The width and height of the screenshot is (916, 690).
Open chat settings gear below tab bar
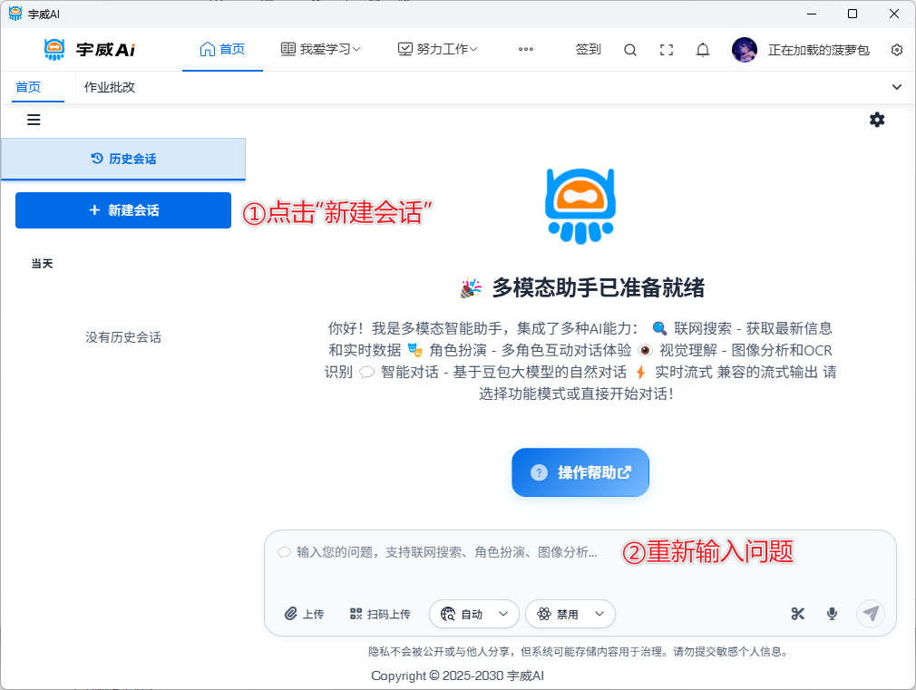[x=877, y=120]
